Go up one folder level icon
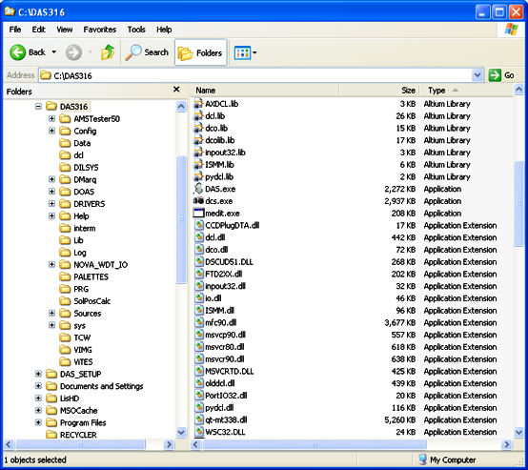 [x=108, y=52]
